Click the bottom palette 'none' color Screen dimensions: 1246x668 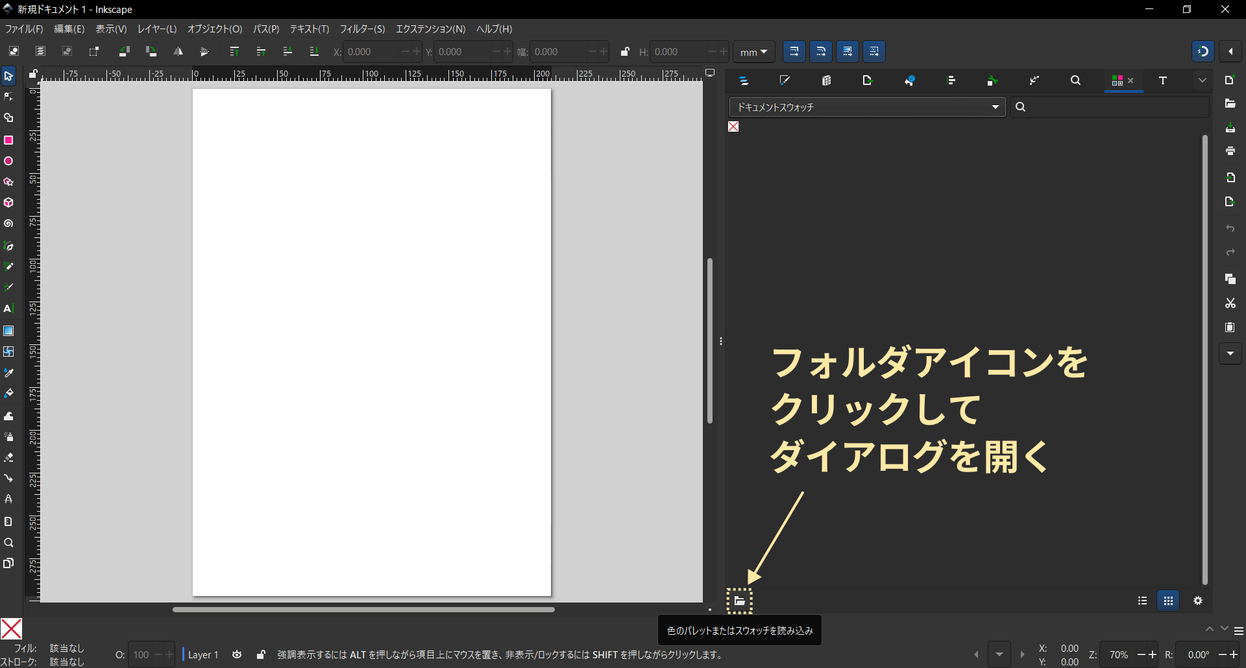point(11,628)
